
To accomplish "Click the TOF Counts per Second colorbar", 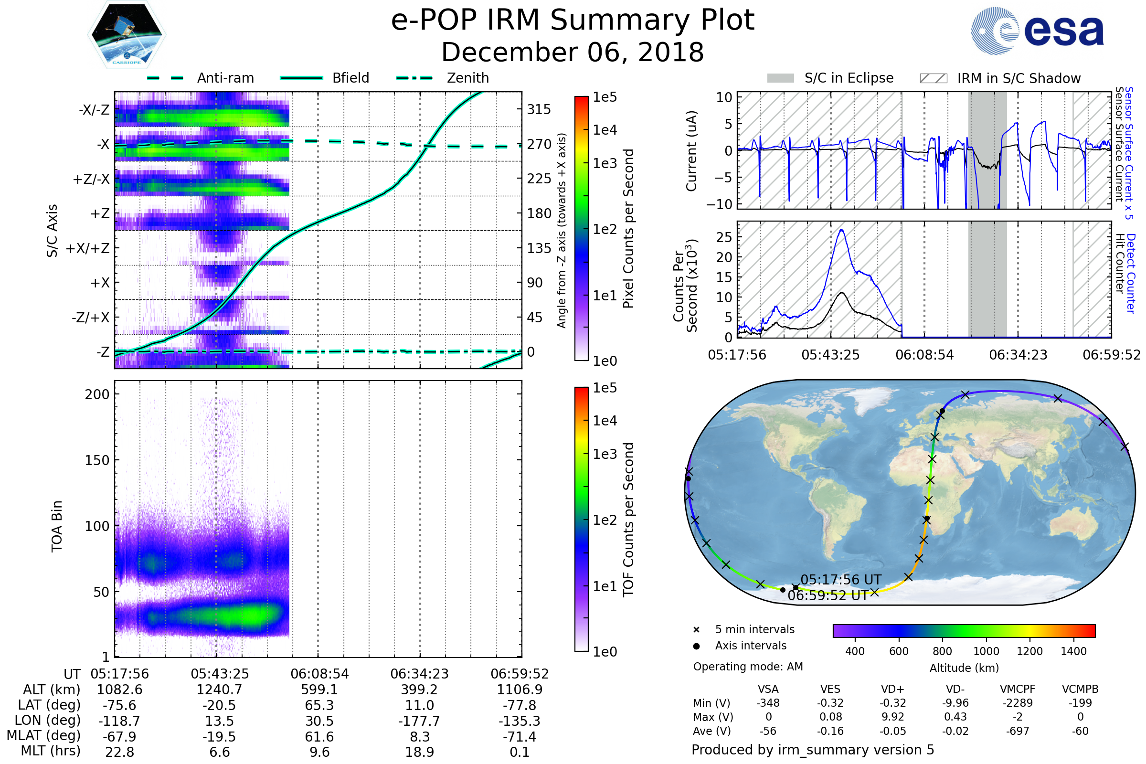I will tap(581, 519).
